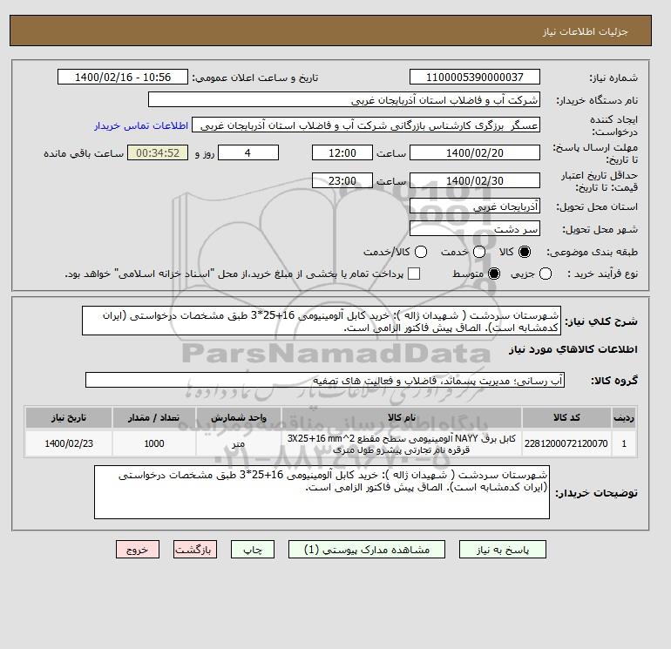
Task: Click the پاسخ به نیاز button
Action: tap(503, 550)
